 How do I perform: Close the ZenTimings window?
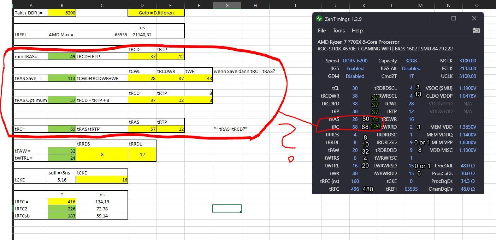[474, 19]
